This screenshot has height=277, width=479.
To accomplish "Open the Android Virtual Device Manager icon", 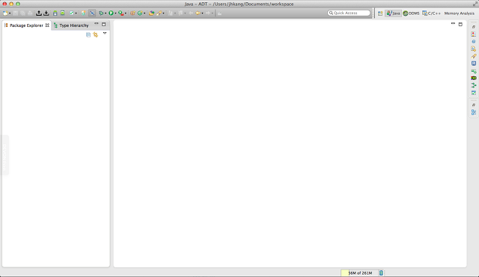I will coord(62,13).
